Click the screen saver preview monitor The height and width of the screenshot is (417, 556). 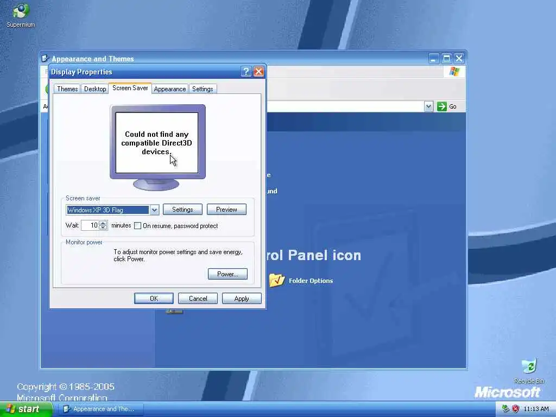pos(157,147)
